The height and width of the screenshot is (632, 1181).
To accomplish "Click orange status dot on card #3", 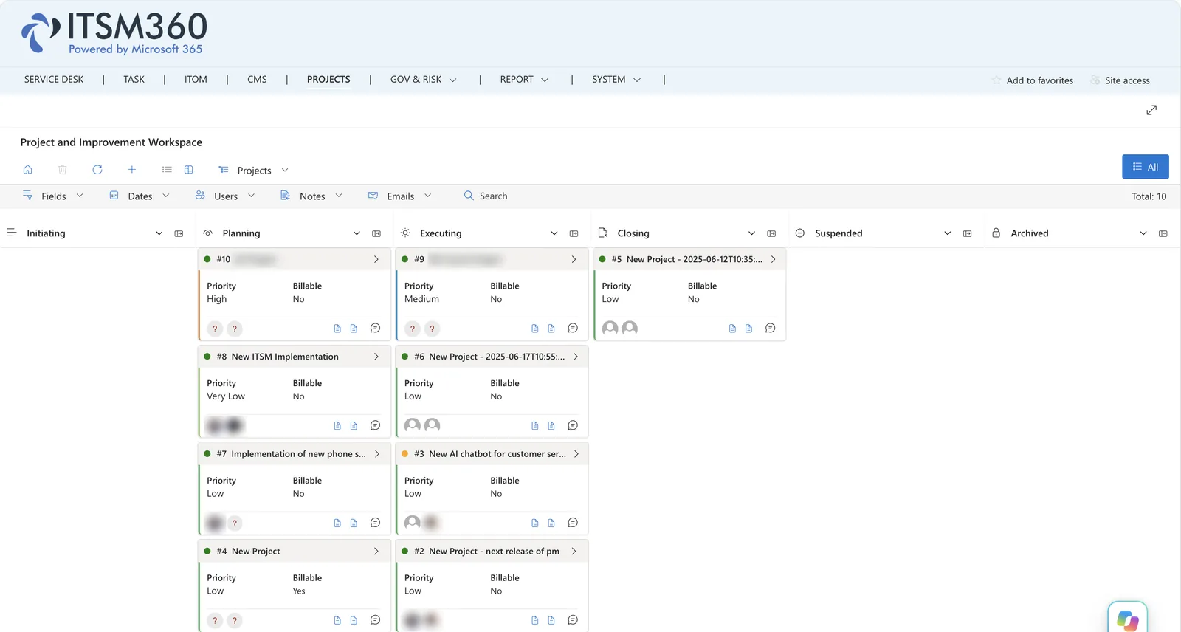I will [404, 454].
